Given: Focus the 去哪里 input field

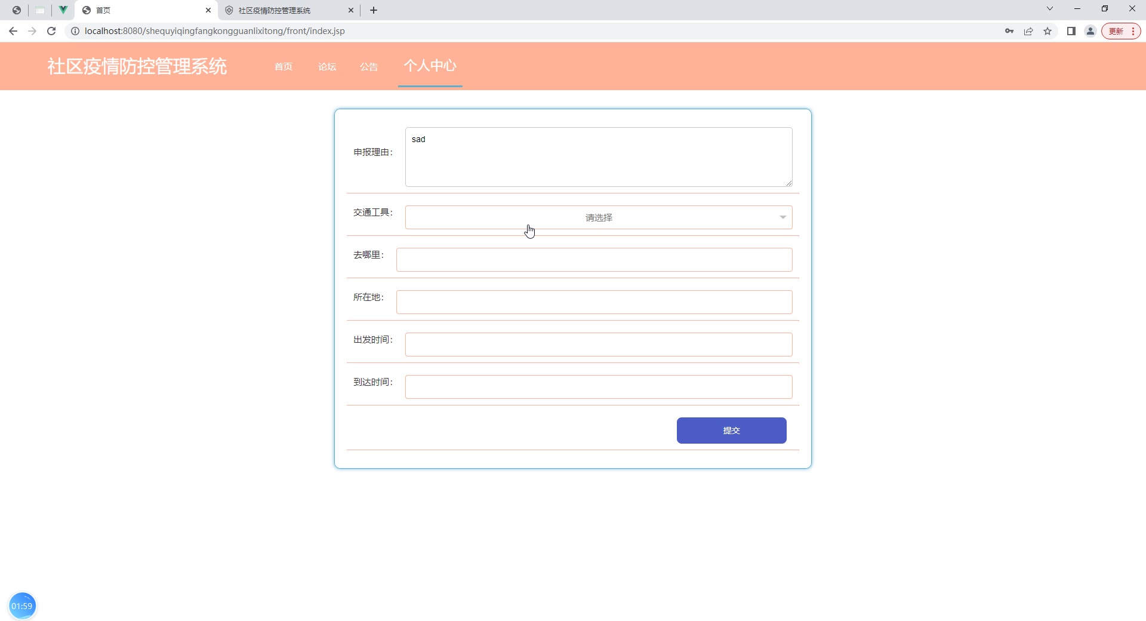Looking at the screenshot, I should [x=594, y=260].
